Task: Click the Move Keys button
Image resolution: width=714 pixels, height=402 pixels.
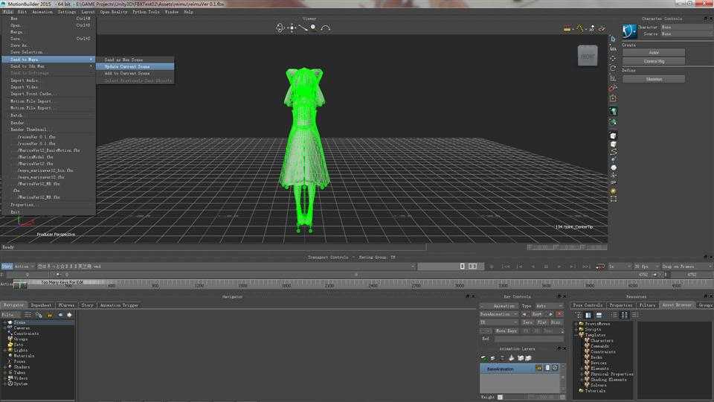Action: click(506, 331)
